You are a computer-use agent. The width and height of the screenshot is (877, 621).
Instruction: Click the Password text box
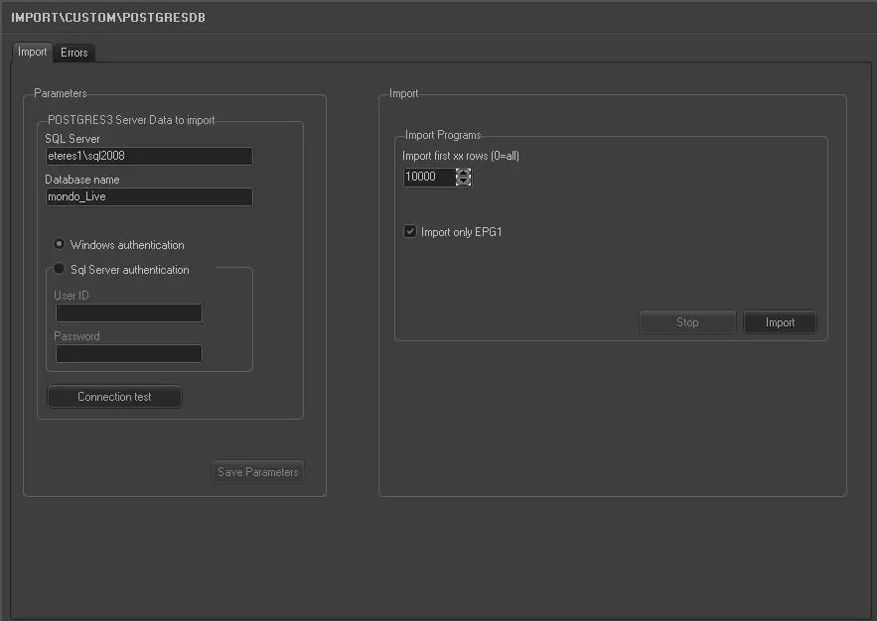click(x=129, y=353)
